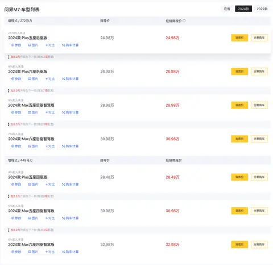
Task: Open model title 2024款 Max六座四驱智驾版
Action: [x=31, y=245]
